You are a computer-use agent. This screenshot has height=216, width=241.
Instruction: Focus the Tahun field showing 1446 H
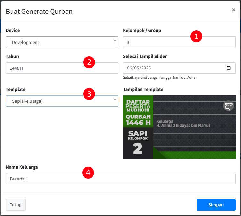tap(62, 68)
